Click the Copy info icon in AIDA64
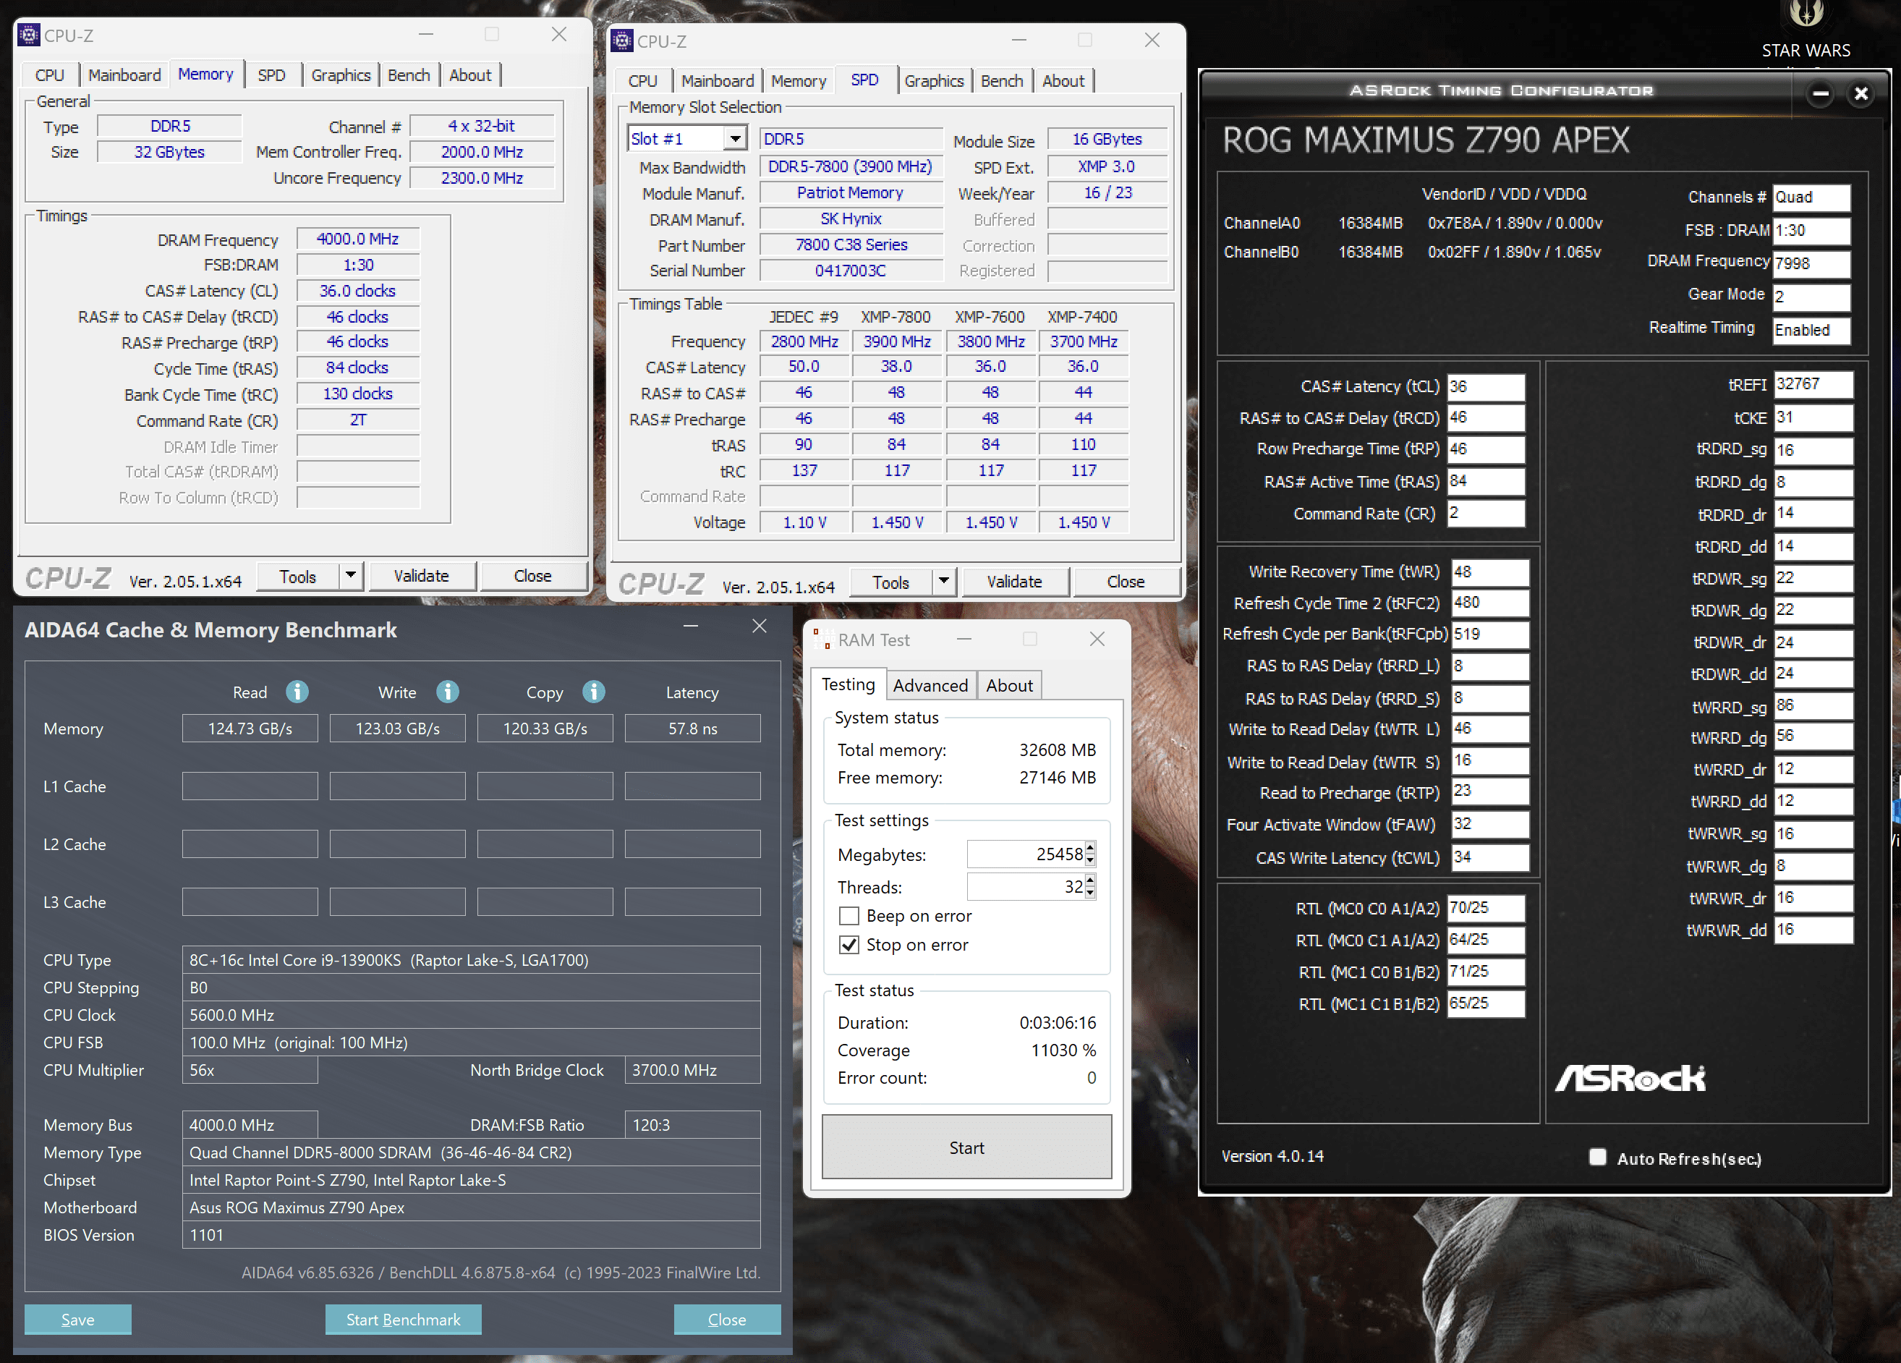Image resolution: width=1901 pixels, height=1363 pixels. click(x=593, y=692)
